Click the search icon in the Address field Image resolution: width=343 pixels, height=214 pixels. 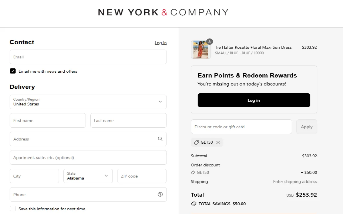tap(160, 139)
